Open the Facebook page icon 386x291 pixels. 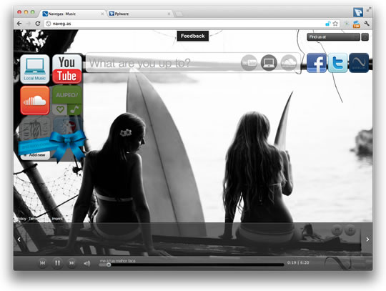pyautogui.click(x=317, y=63)
